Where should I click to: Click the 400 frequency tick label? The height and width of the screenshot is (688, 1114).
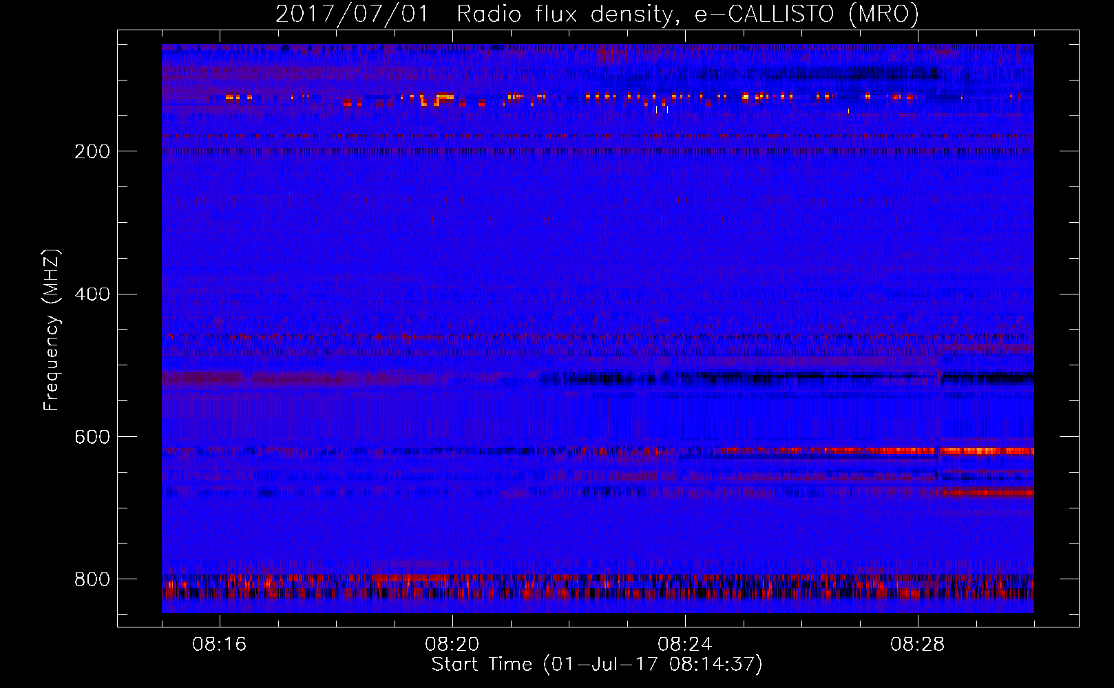pos(92,294)
